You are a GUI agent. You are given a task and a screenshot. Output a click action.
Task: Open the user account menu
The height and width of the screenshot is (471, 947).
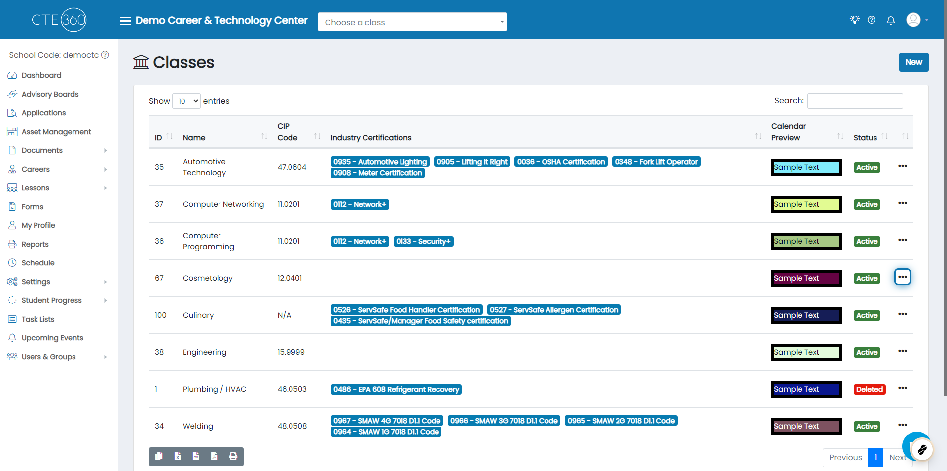click(x=917, y=20)
